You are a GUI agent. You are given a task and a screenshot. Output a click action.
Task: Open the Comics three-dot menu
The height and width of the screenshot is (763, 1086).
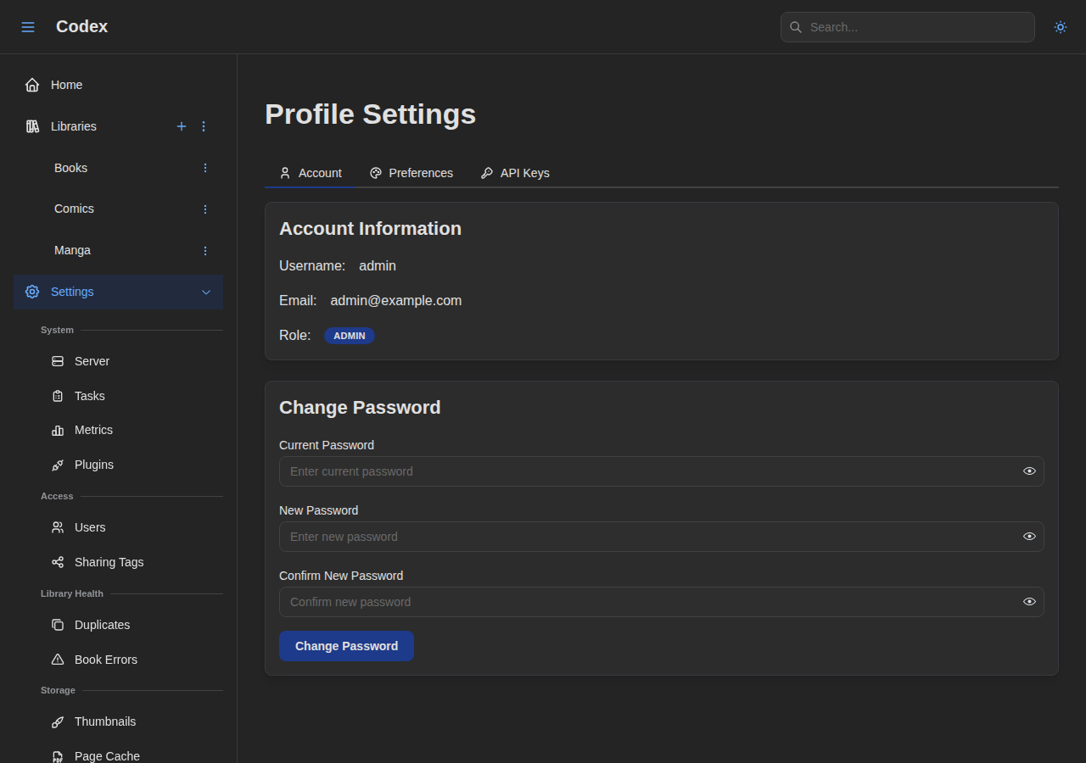tap(204, 209)
